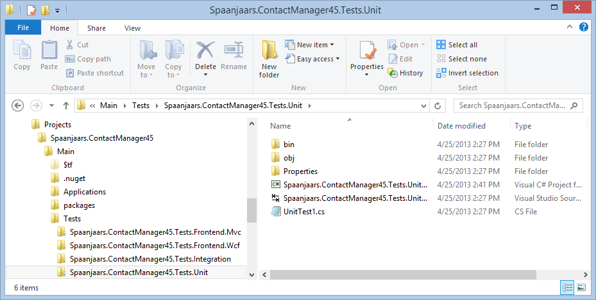Viewport: 596px width, 300px height.
Task: Switch to the Share ribbon tab
Action: tap(97, 28)
